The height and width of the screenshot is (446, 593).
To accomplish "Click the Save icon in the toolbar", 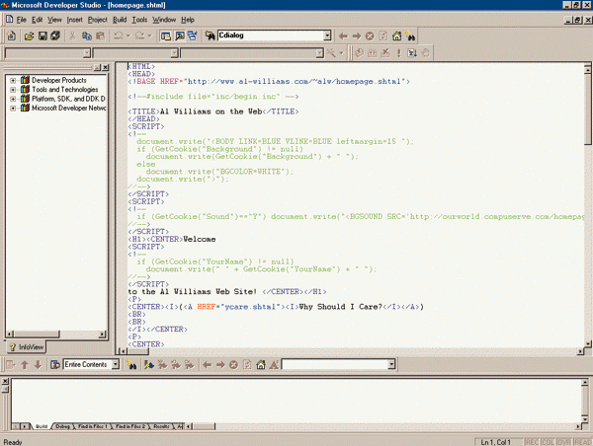I will click(x=42, y=37).
